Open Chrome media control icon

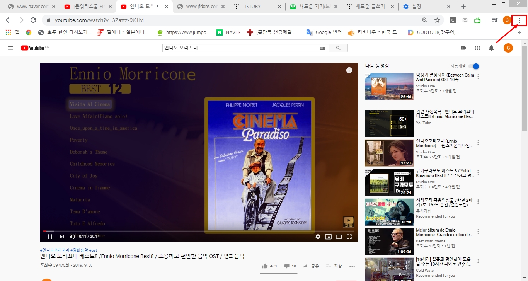tap(494, 20)
